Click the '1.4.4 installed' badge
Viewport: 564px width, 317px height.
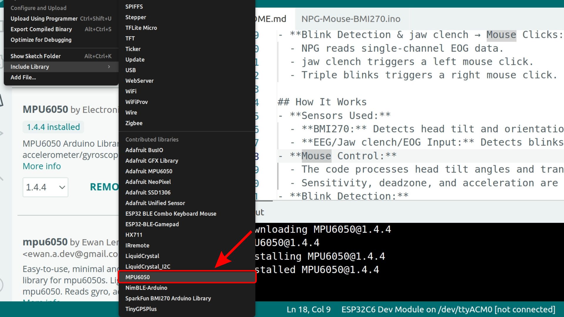point(53,127)
